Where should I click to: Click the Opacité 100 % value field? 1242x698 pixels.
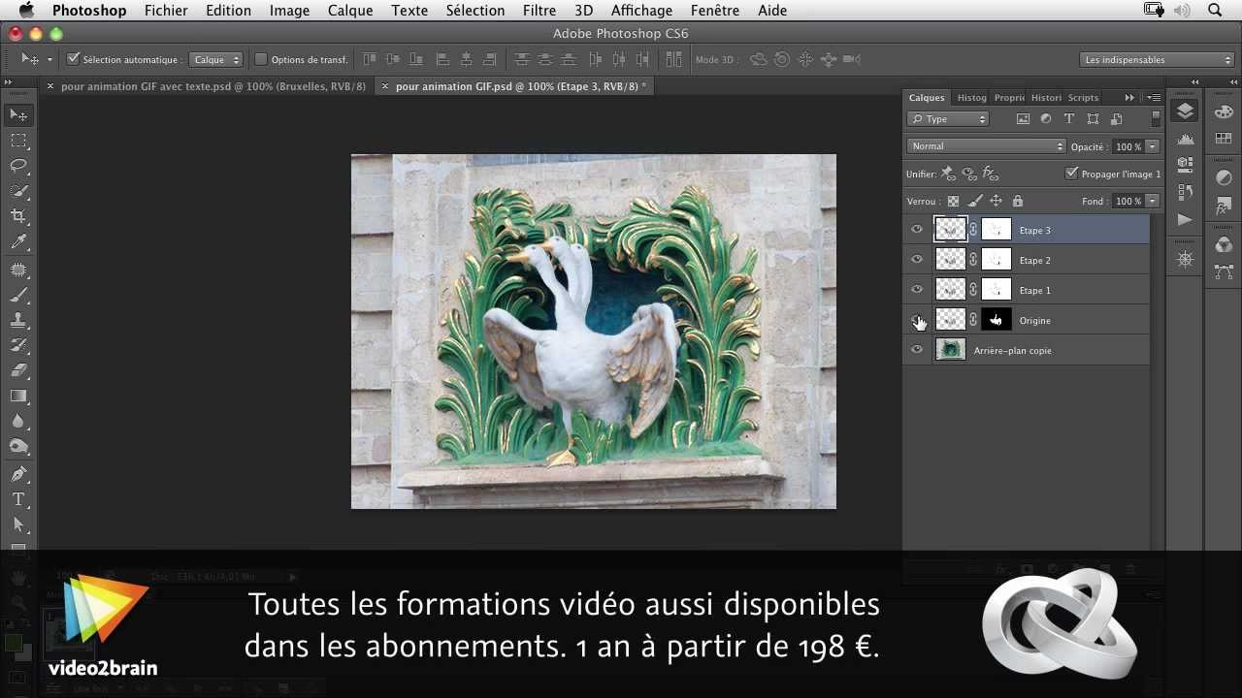pyautogui.click(x=1128, y=146)
